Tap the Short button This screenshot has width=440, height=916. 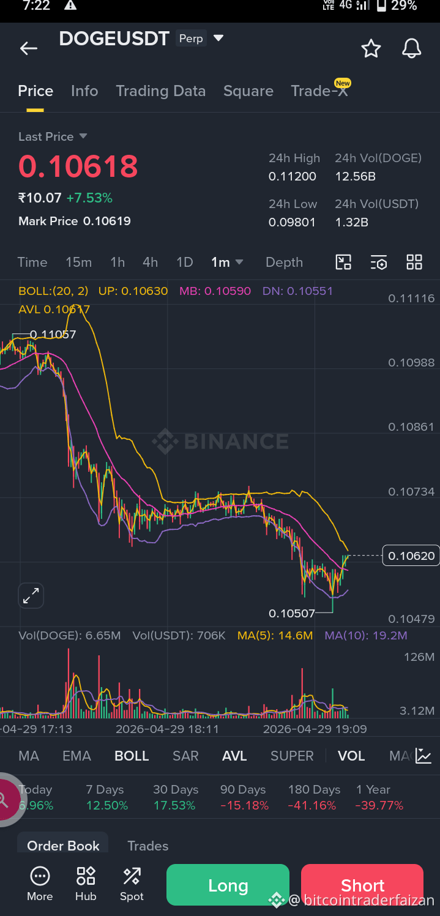point(362,885)
